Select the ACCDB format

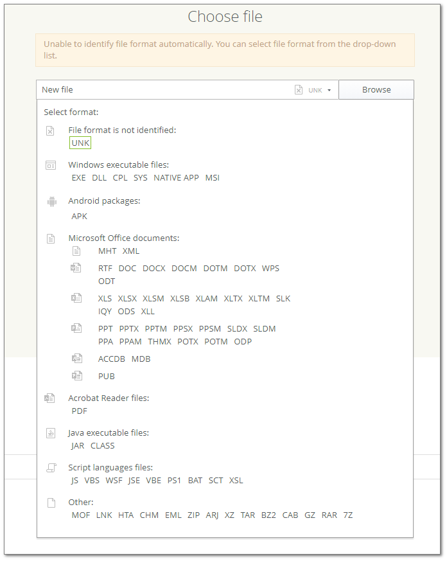click(112, 359)
